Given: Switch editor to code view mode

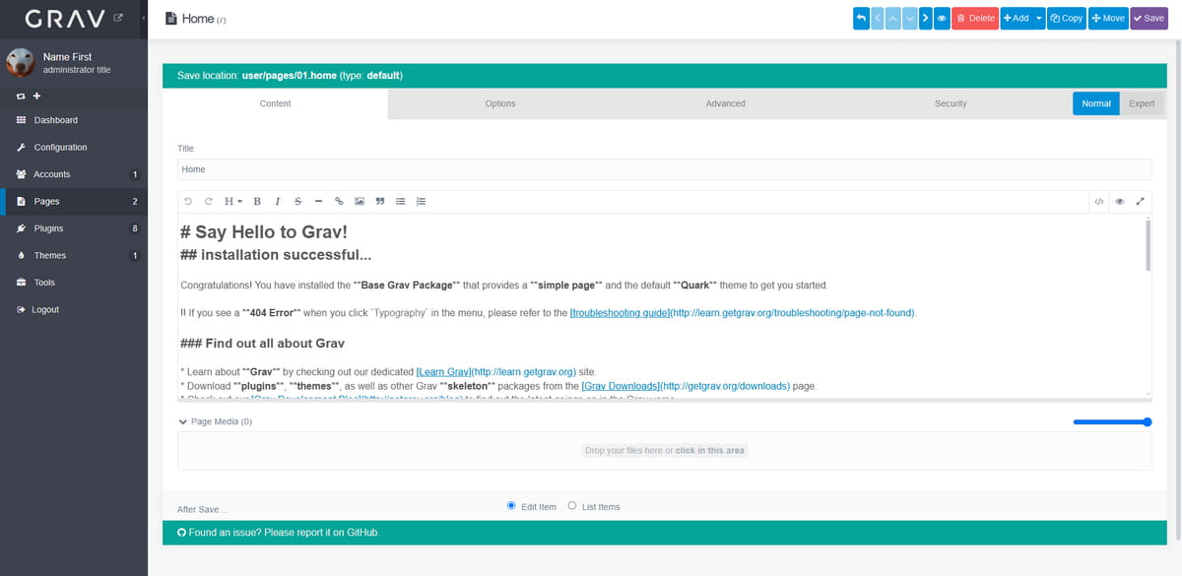Looking at the screenshot, I should pos(1098,201).
